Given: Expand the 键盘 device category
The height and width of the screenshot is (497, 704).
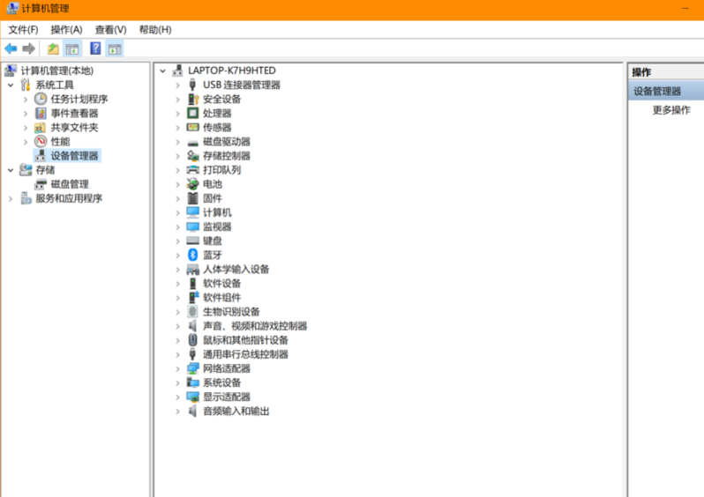Looking at the screenshot, I should point(177,241).
